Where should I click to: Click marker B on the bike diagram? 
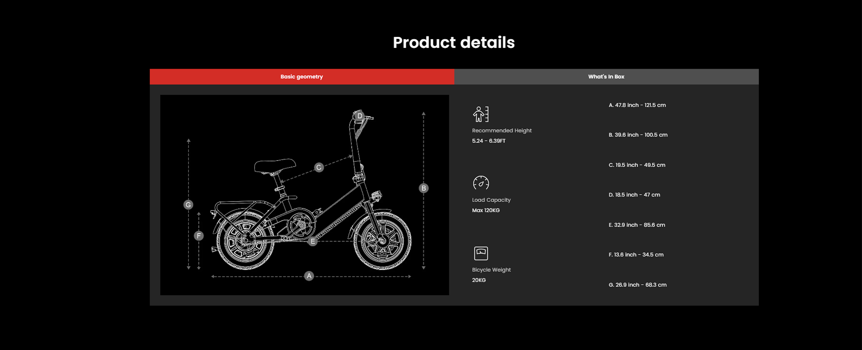tap(424, 188)
